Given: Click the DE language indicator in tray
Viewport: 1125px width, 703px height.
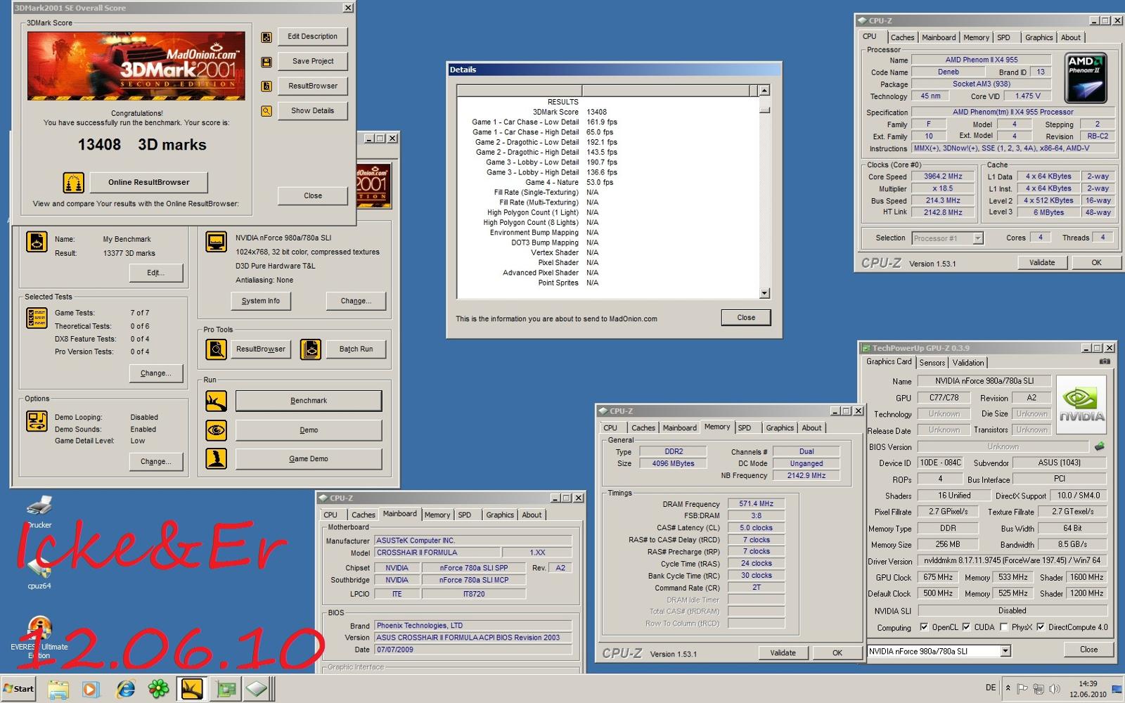Looking at the screenshot, I should (x=991, y=688).
